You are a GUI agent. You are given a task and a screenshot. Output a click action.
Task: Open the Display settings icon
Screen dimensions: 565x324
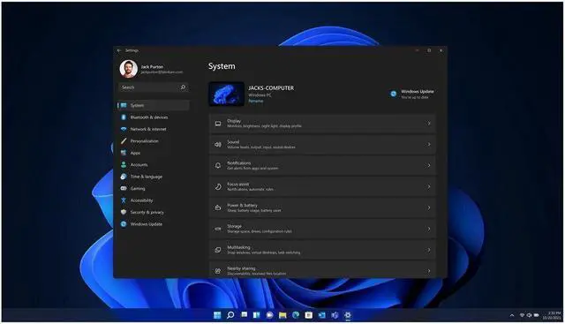(218, 124)
